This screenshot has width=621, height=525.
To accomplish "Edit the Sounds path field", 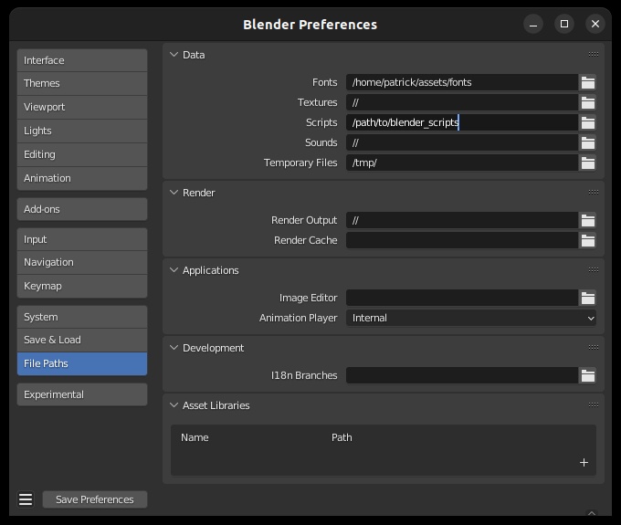I will tap(462, 142).
